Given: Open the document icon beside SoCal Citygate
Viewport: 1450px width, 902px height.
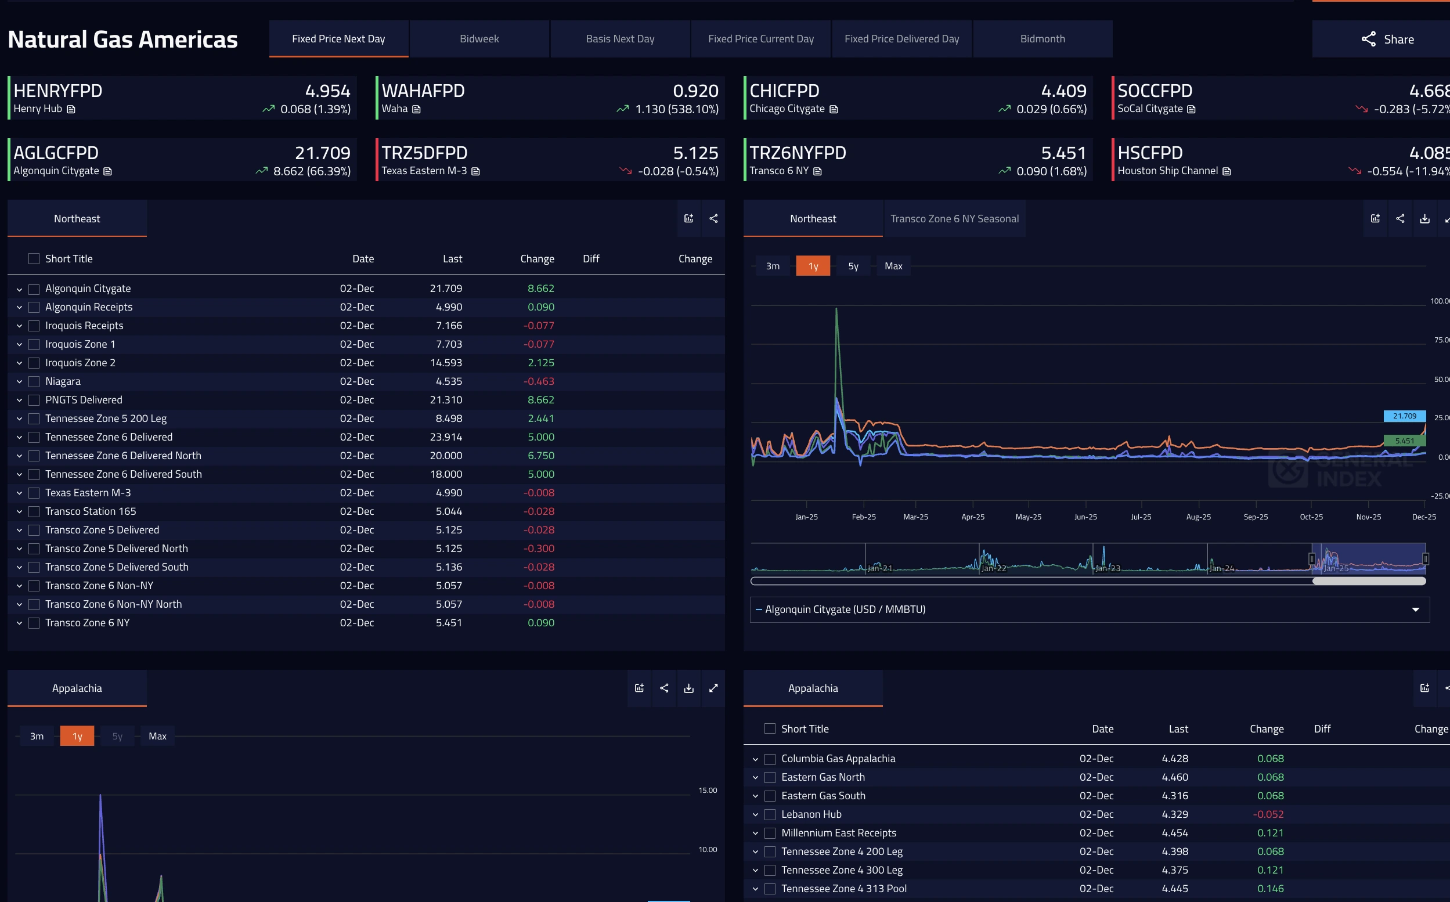Looking at the screenshot, I should [1191, 109].
